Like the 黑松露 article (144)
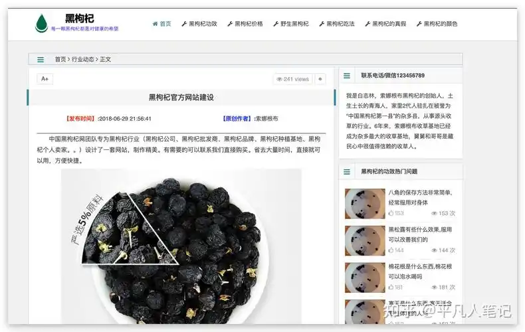This screenshot has width=525, height=332. point(396,250)
